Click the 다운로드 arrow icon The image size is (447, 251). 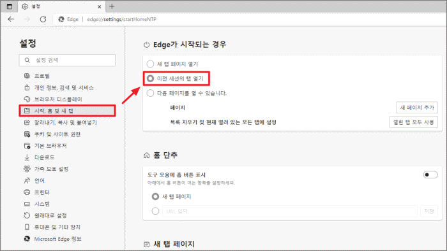(x=27, y=157)
